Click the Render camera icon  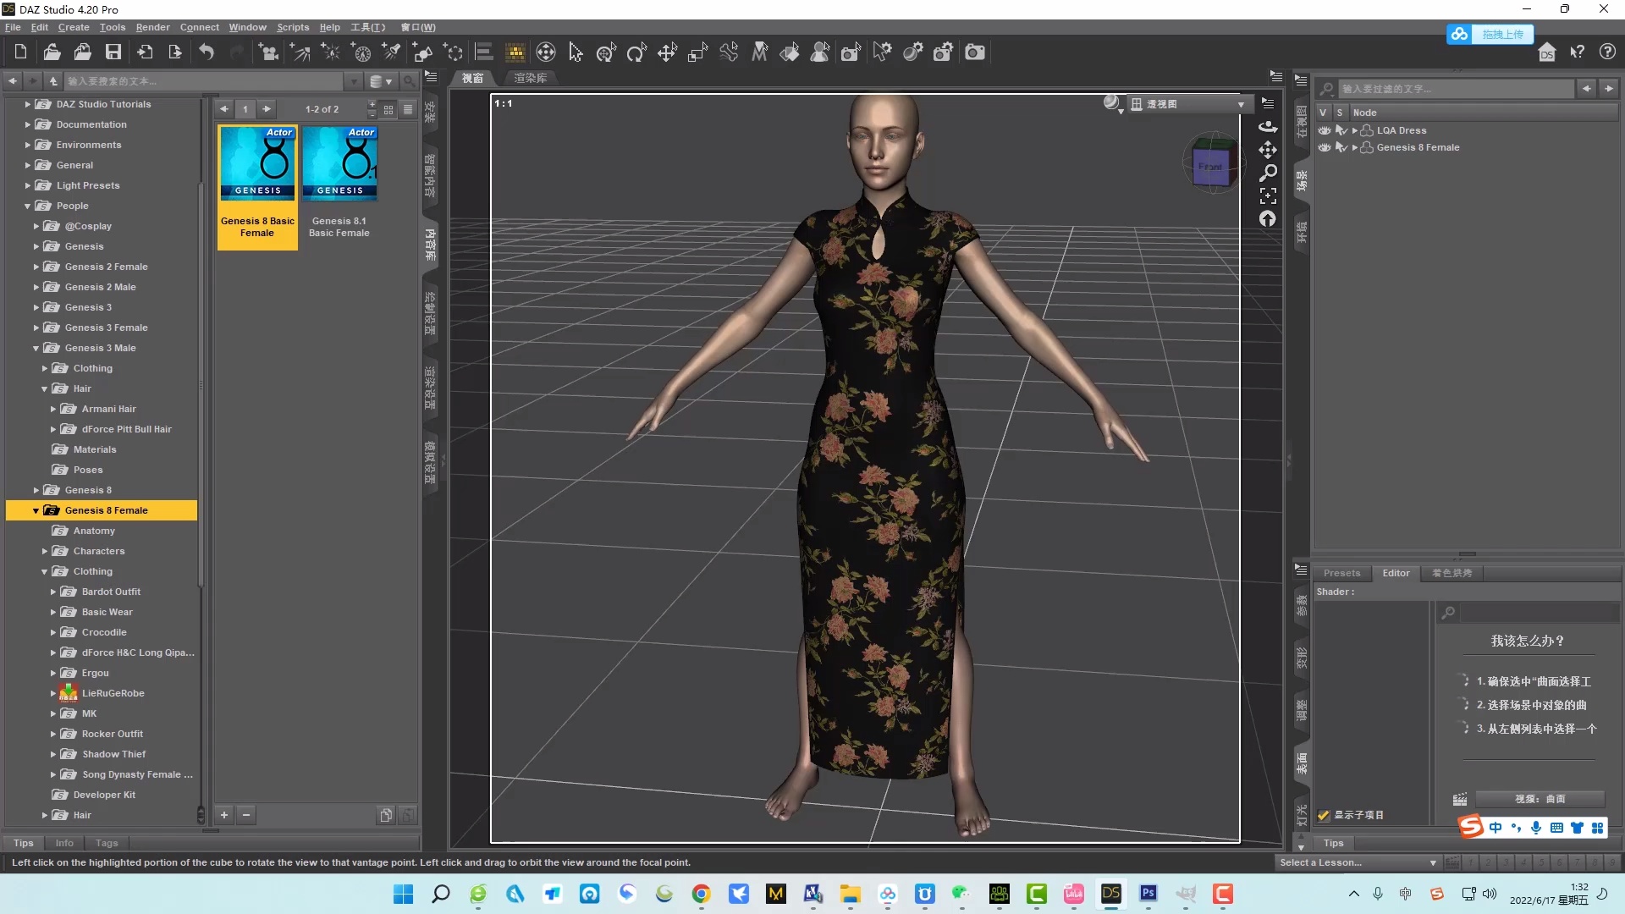click(975, 52)
